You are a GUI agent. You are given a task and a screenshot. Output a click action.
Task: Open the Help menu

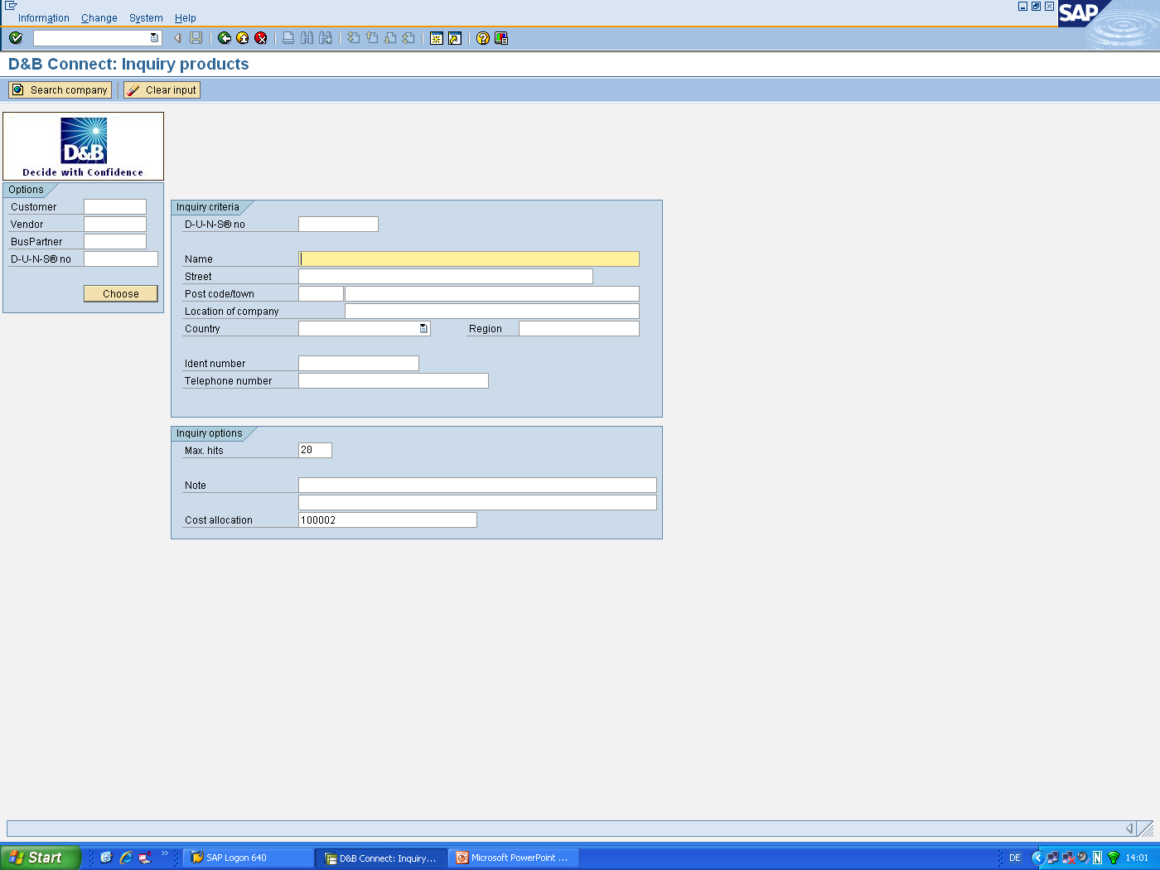186,18
